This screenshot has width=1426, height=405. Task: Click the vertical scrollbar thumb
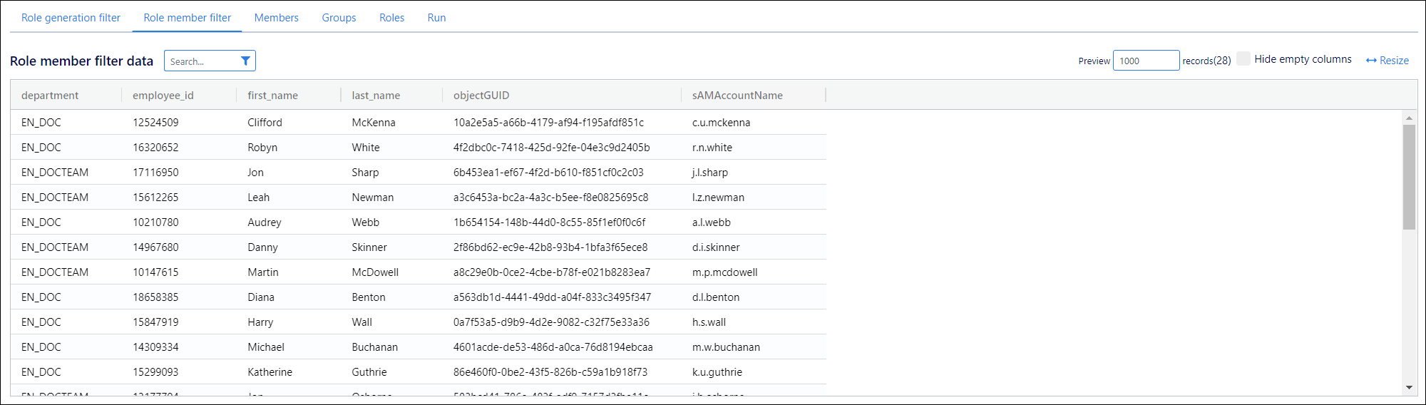tap(1409, 177)
